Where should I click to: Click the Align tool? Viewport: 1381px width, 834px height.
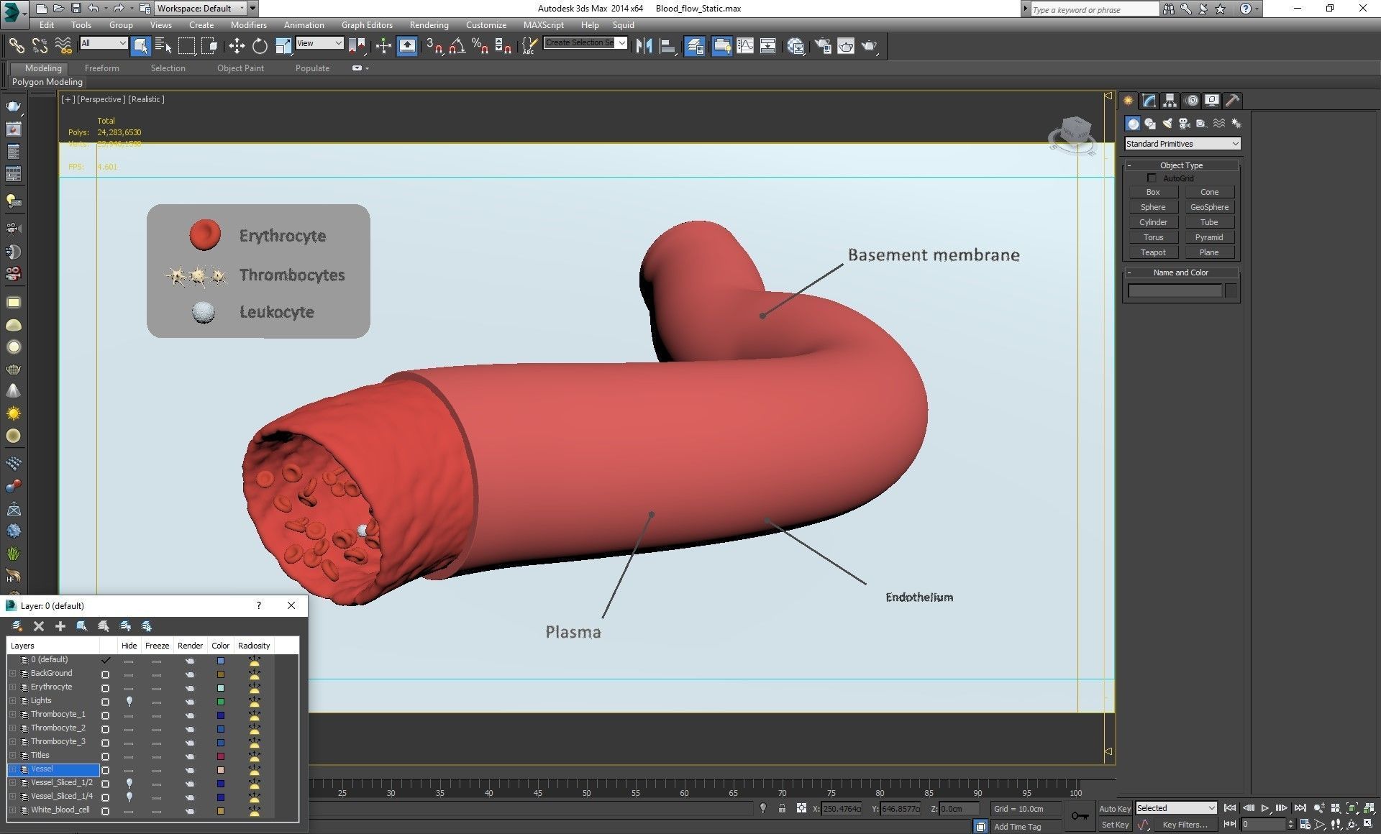[x=667, y=46]
